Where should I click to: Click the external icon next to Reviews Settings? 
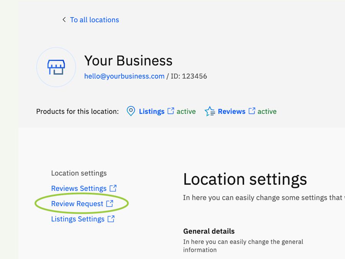(113, 188)
